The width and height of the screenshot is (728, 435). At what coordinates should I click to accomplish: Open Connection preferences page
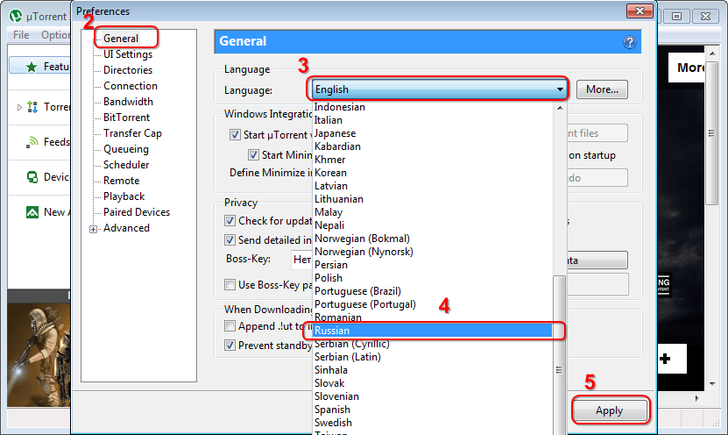131,86
